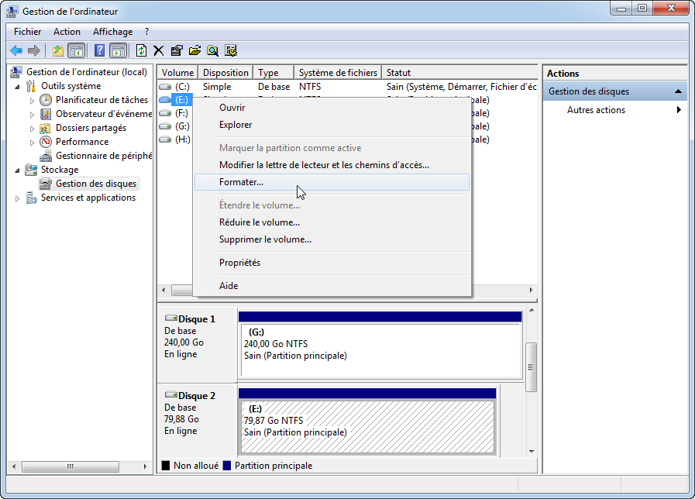Click the Delete X toolbar icon
The image size is (695, 499).
(158, 51)
